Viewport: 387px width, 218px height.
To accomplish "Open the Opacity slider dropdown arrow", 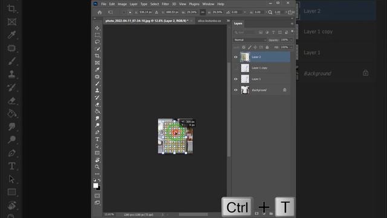I will [x=291, y=40].
